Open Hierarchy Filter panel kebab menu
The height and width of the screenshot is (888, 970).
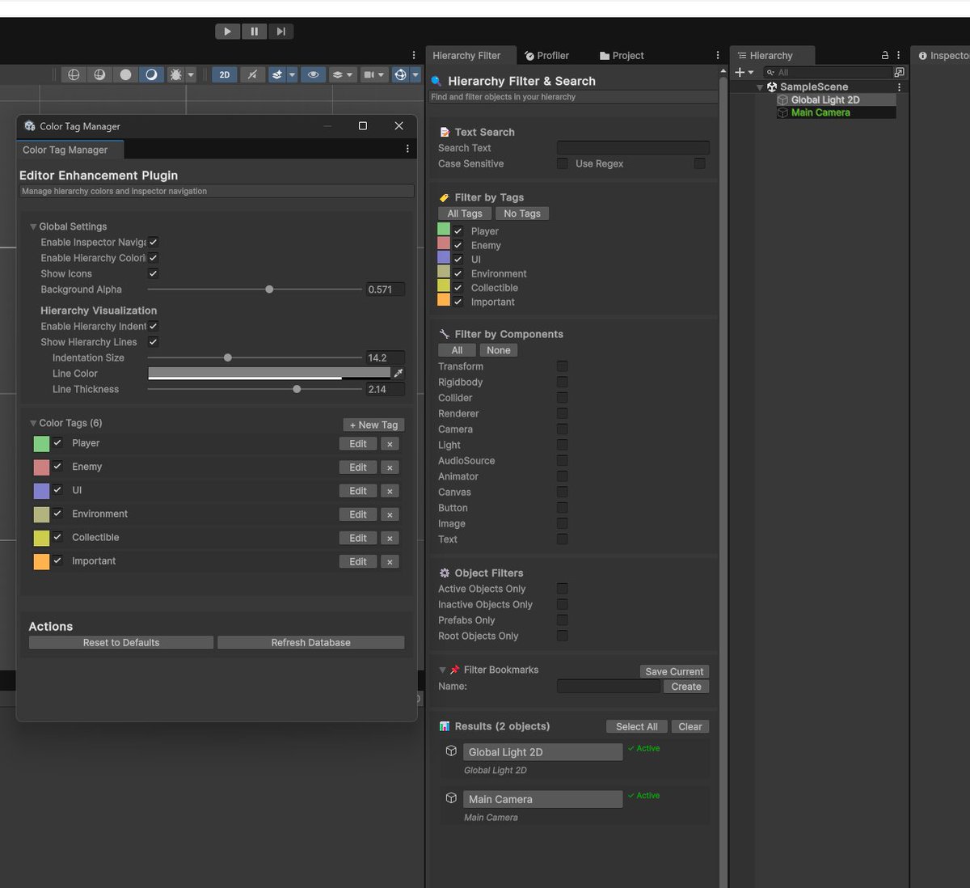[718, 55]
